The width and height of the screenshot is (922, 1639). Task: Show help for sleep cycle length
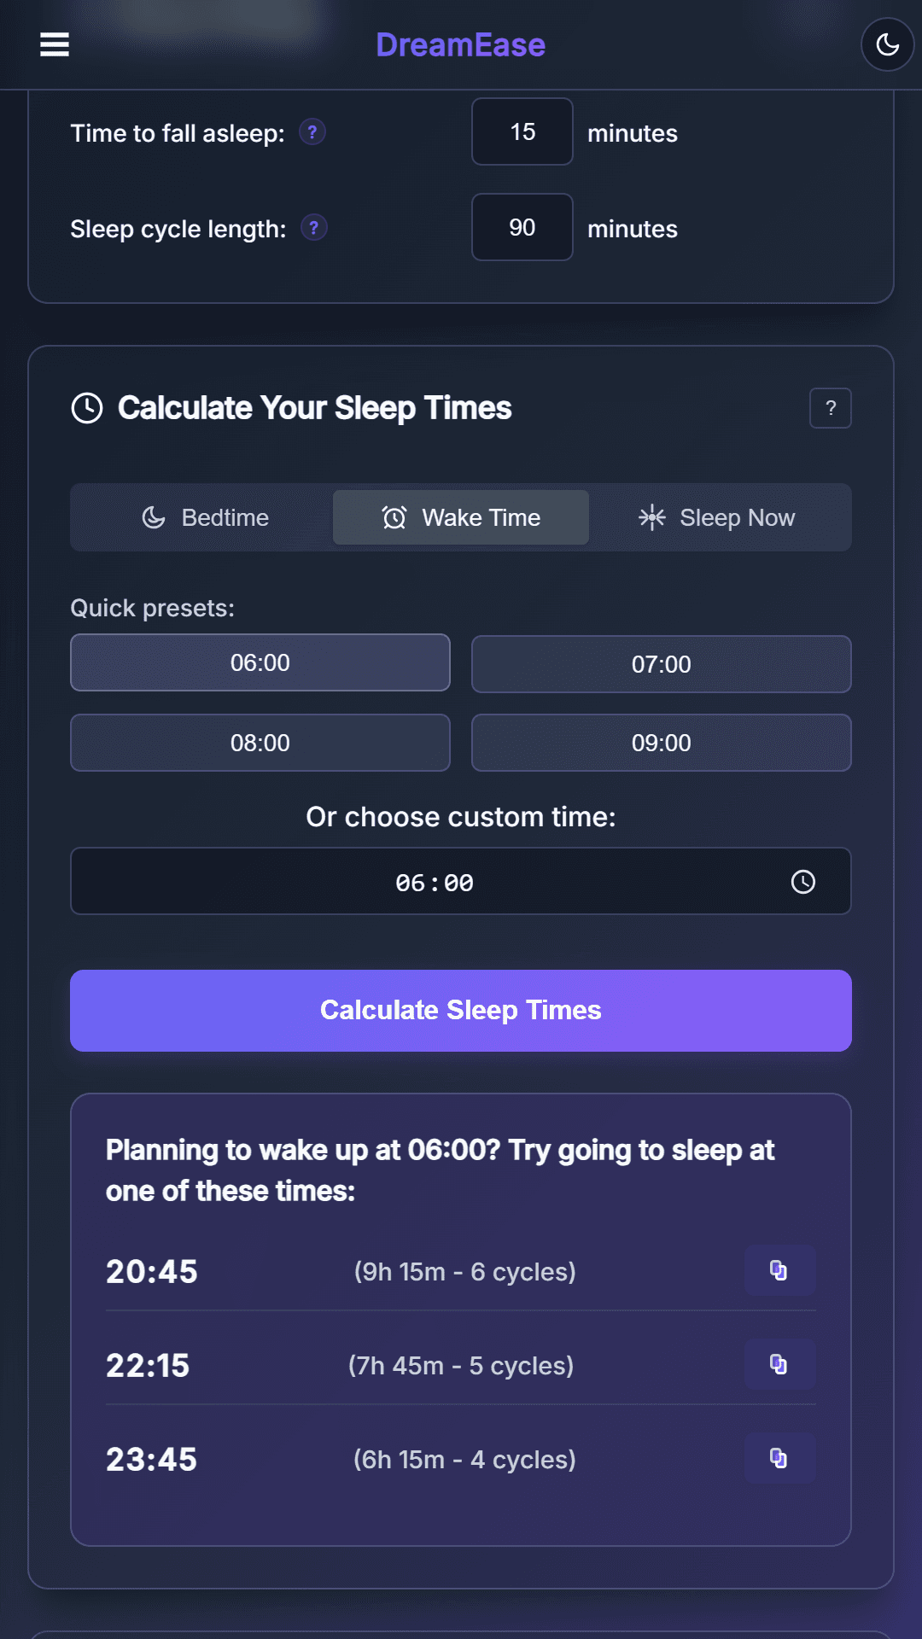point(314,228)
